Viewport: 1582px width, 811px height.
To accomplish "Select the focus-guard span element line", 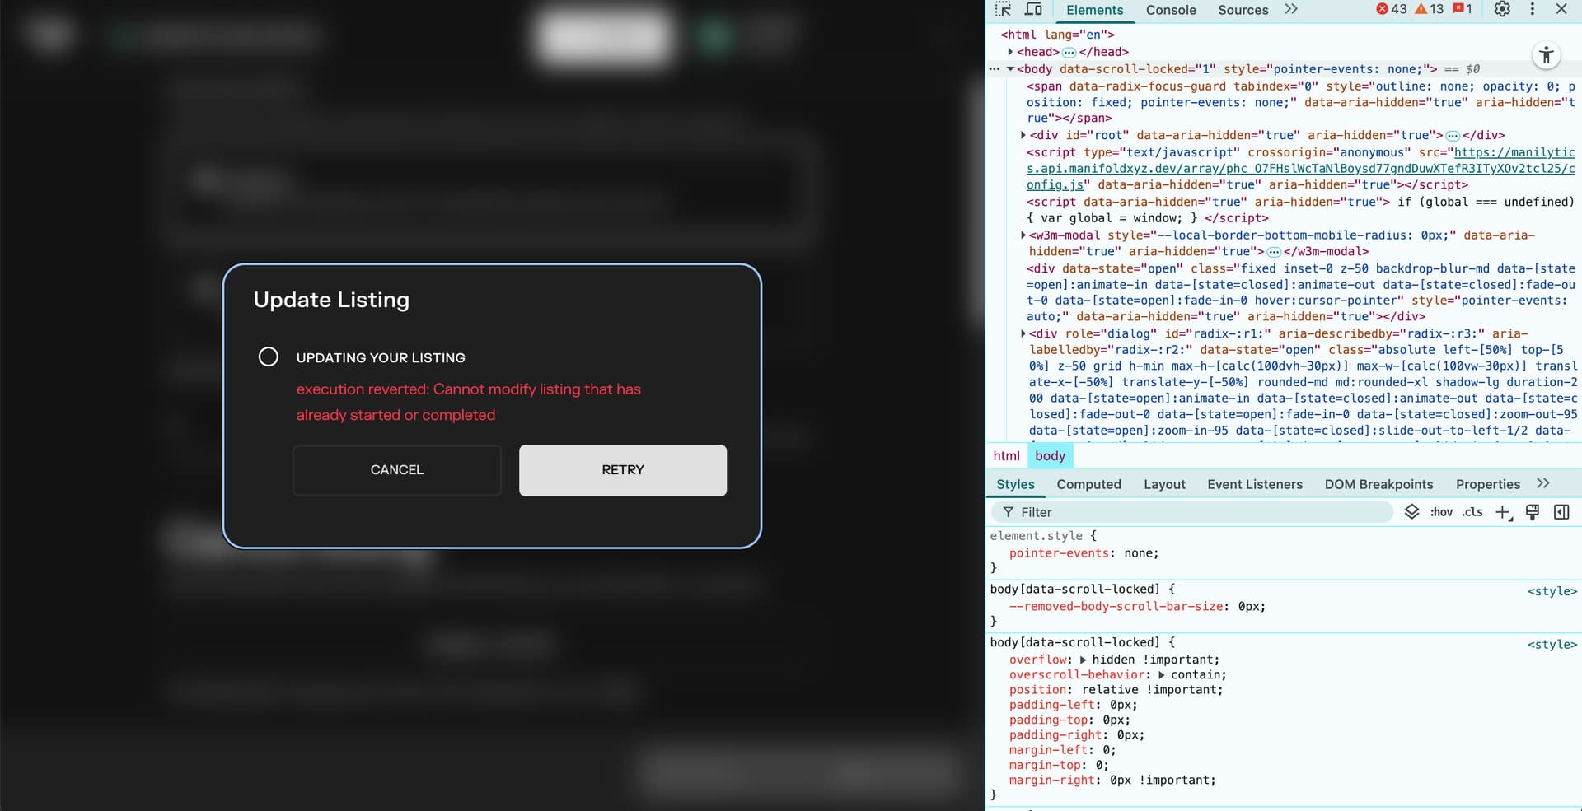I will (1300, 102).
